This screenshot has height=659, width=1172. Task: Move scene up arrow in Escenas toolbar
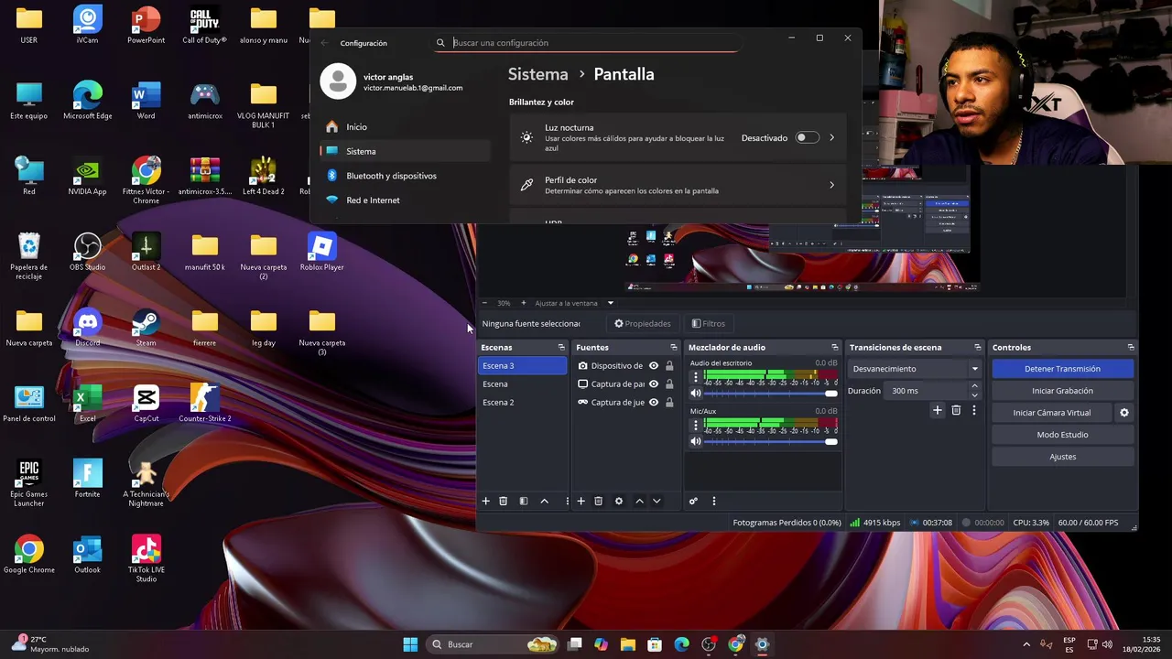point(544,501)
